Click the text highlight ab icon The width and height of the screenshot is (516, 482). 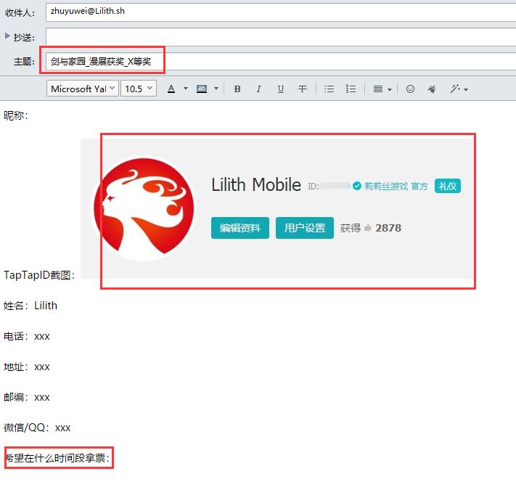202,89
